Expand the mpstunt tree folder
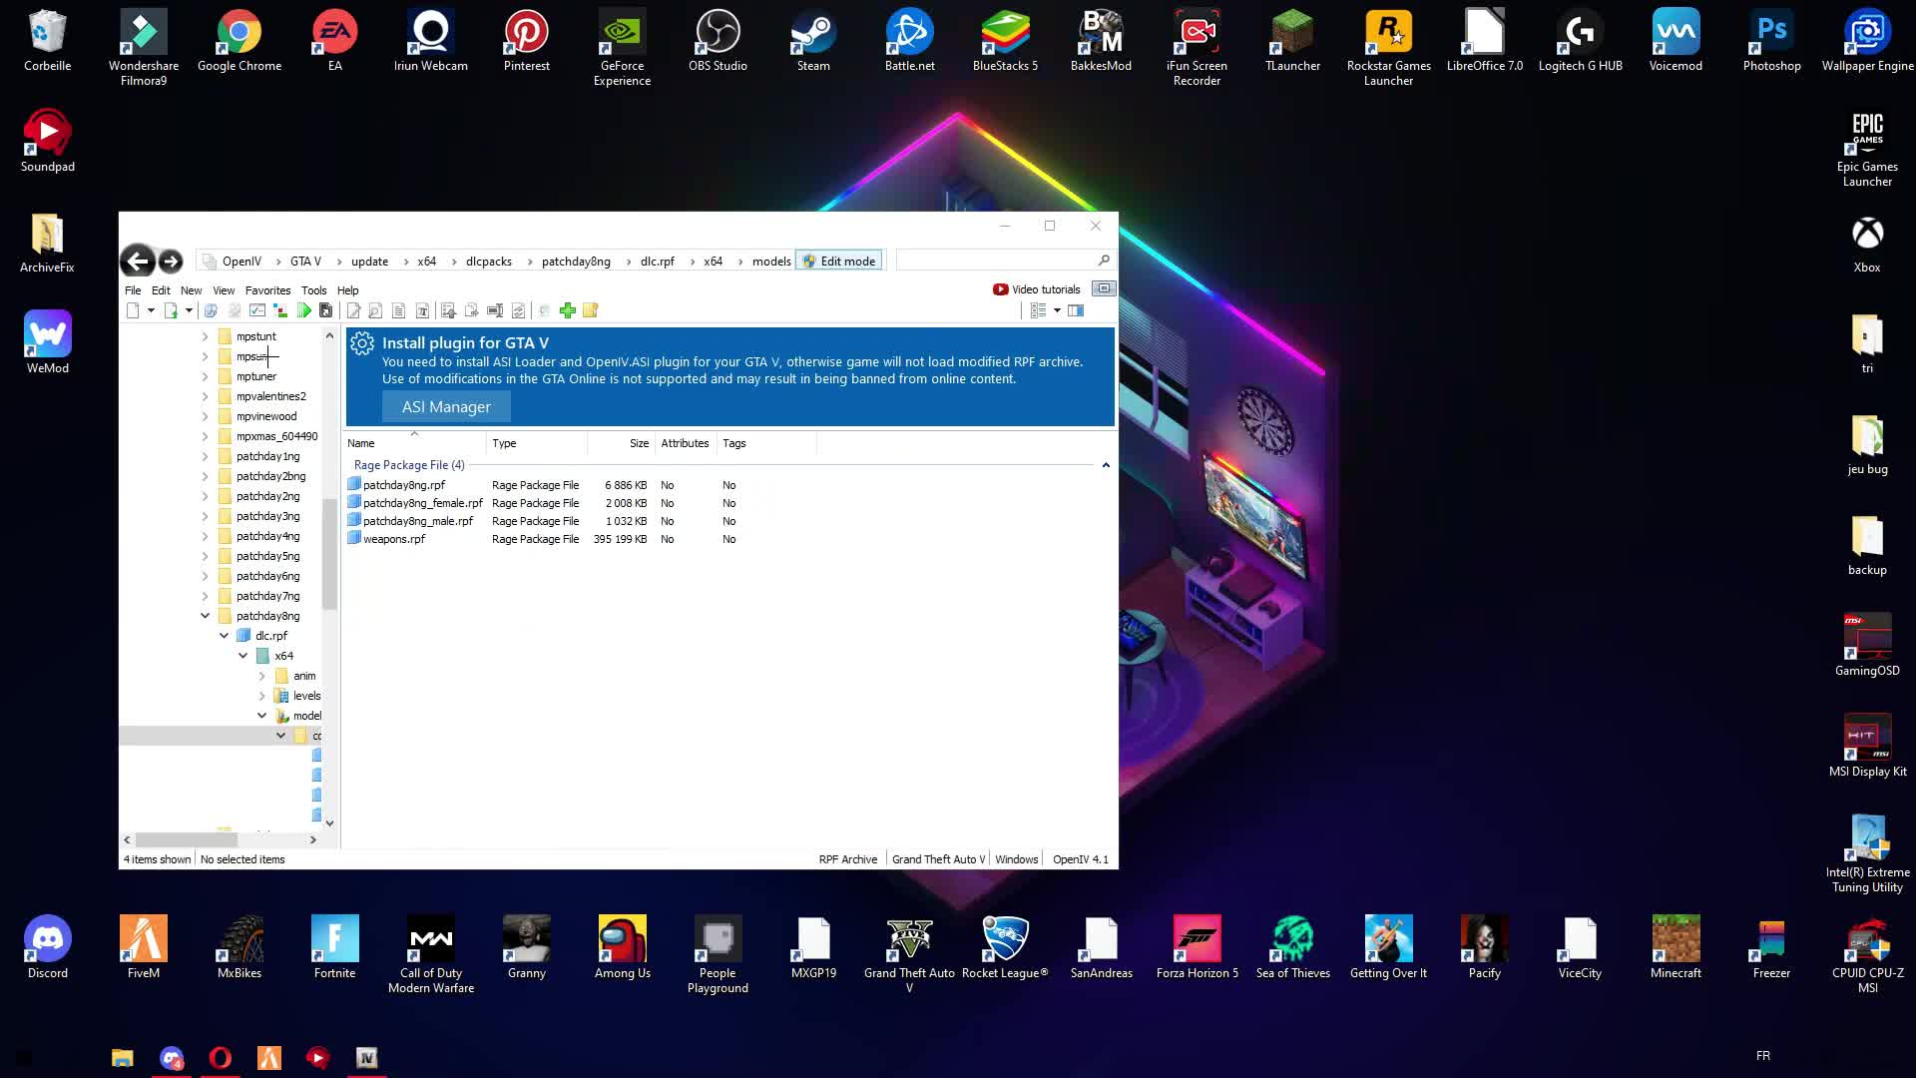Viewport: 1916px width, 1078px height. (x=206, y=336)
